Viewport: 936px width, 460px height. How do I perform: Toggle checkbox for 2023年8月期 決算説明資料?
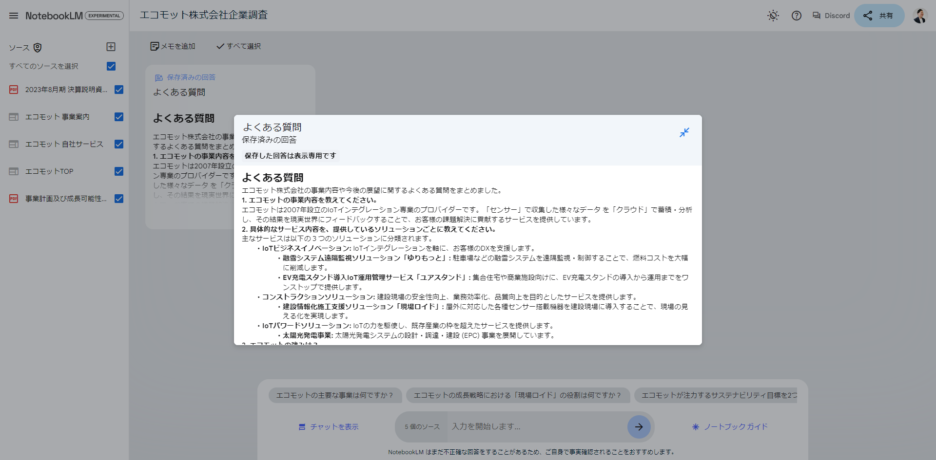point(119,90)
